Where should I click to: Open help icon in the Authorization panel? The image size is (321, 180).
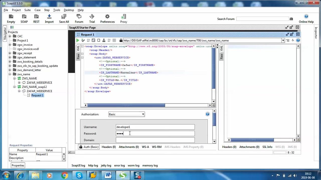[x=207, y=114]
